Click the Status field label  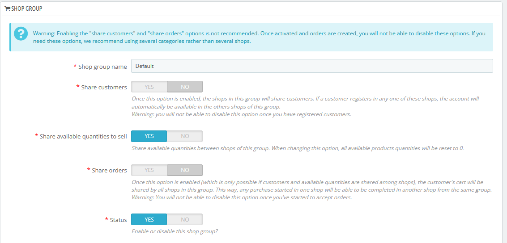point(119,220)
